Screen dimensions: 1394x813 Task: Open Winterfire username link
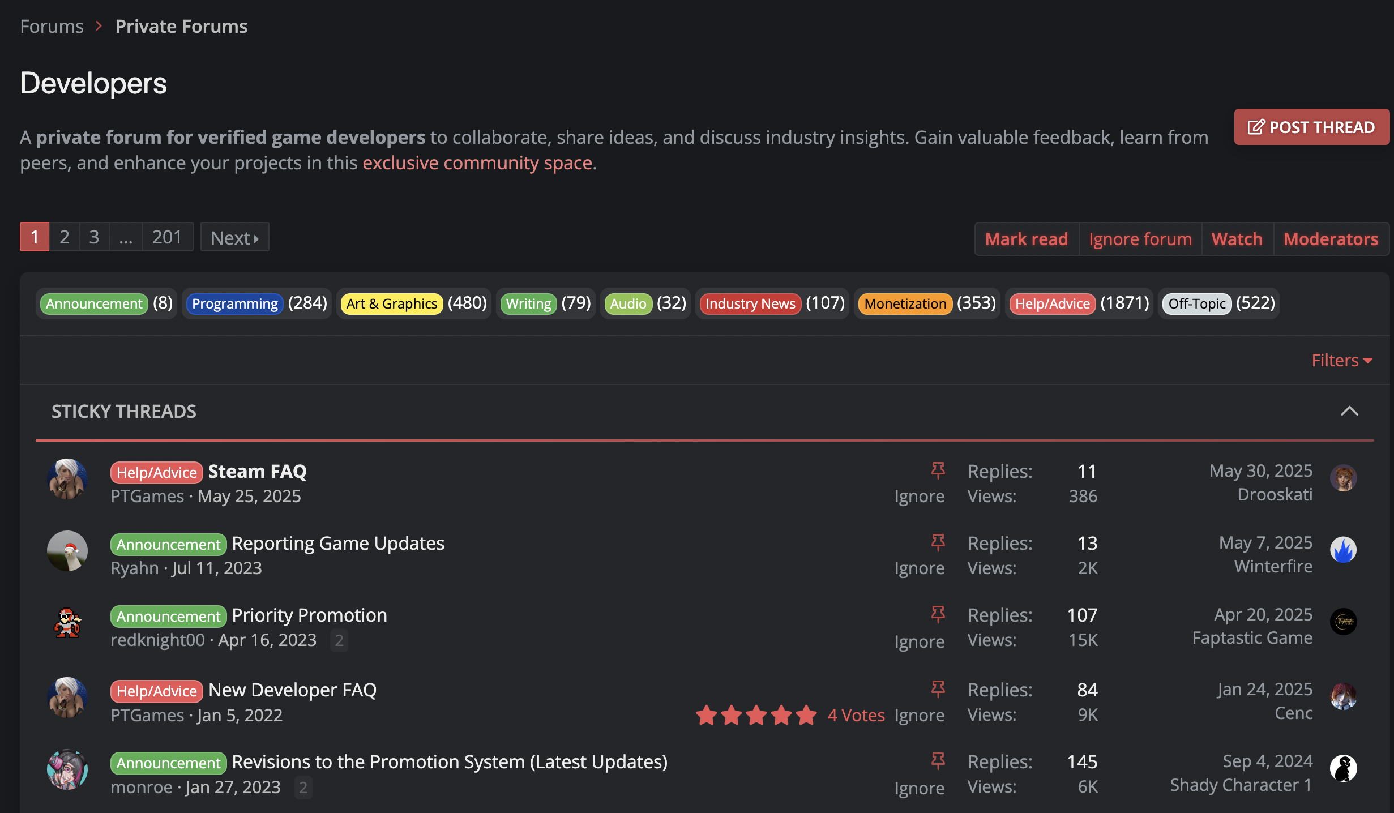[1273, 566]
